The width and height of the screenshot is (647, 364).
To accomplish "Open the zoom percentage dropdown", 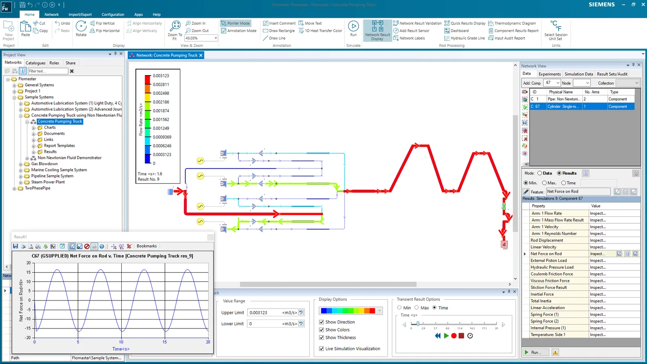I will point(216,38).
